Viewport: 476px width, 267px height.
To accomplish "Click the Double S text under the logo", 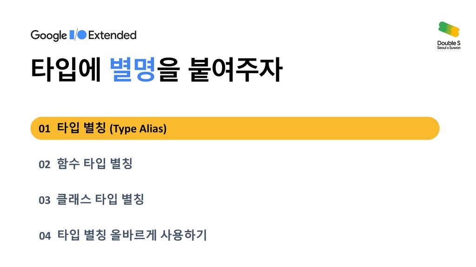I will [449, 43].
